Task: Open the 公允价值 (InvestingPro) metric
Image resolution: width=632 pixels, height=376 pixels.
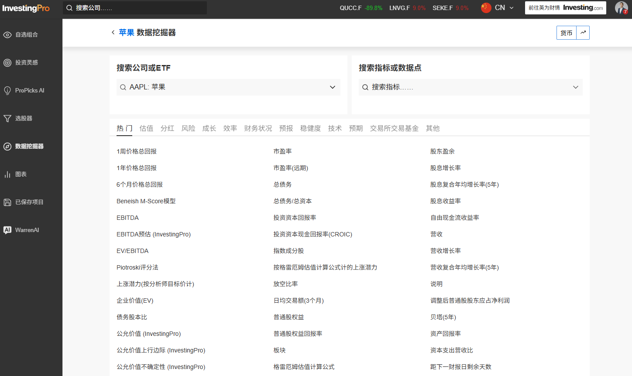Action: click(x=149, y=334)
